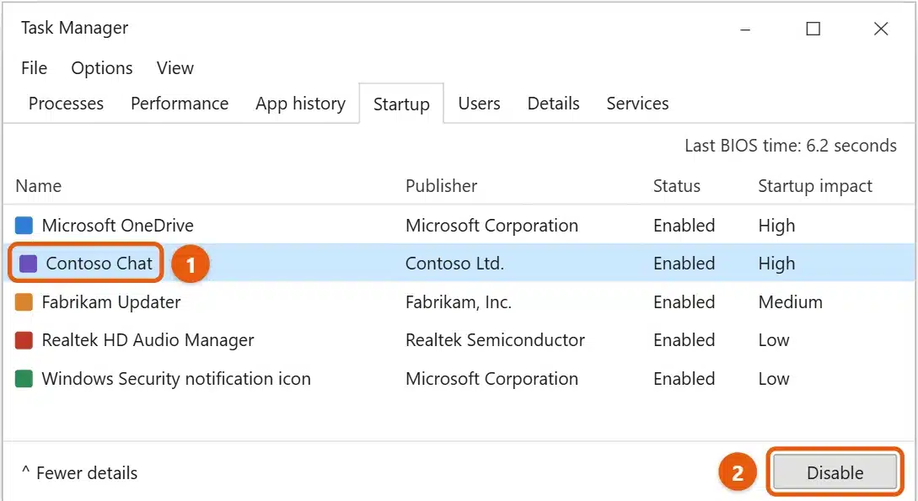Click the red Realtek HD Audio Manager icon
This screenshot has width=918, height=501.
point(24,340)
